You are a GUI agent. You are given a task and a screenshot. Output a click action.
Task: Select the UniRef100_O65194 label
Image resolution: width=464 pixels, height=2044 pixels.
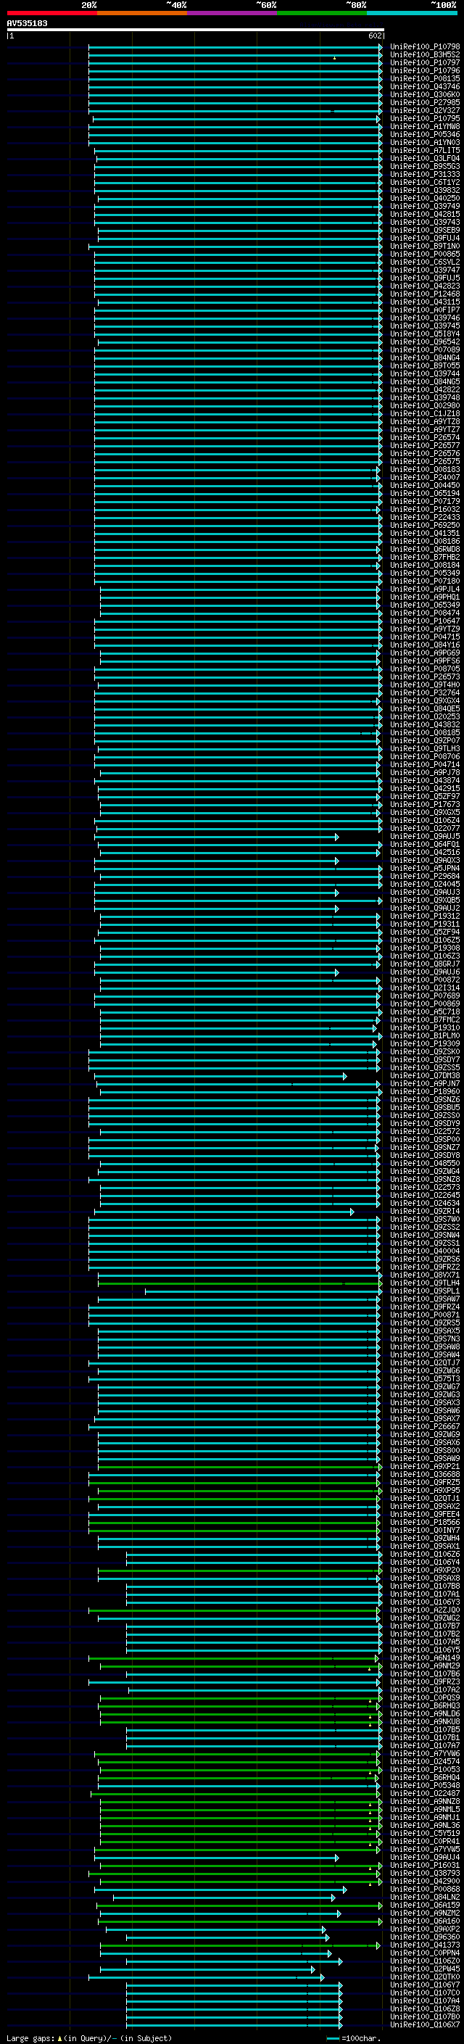[x=425, y=494]
